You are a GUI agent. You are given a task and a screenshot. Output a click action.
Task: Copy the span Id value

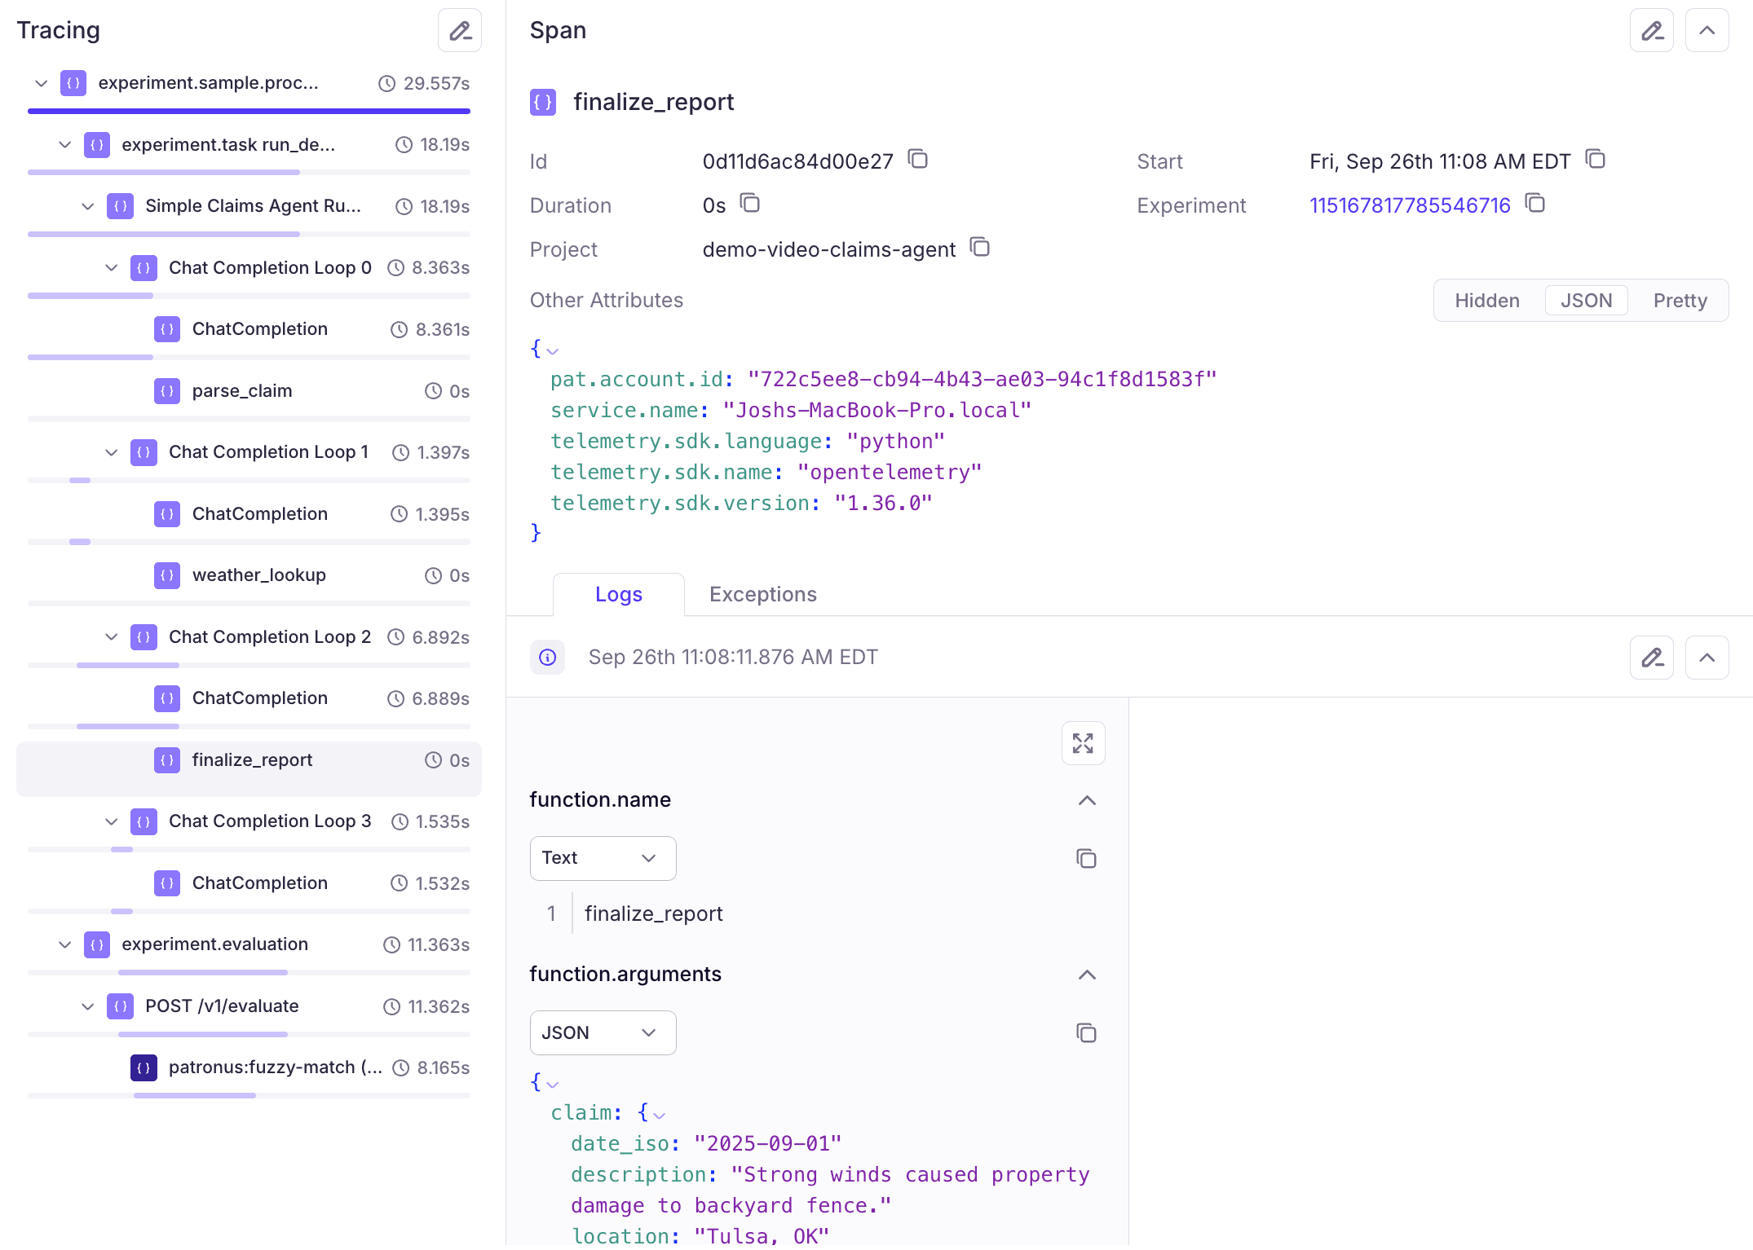(x=918, y=160)
